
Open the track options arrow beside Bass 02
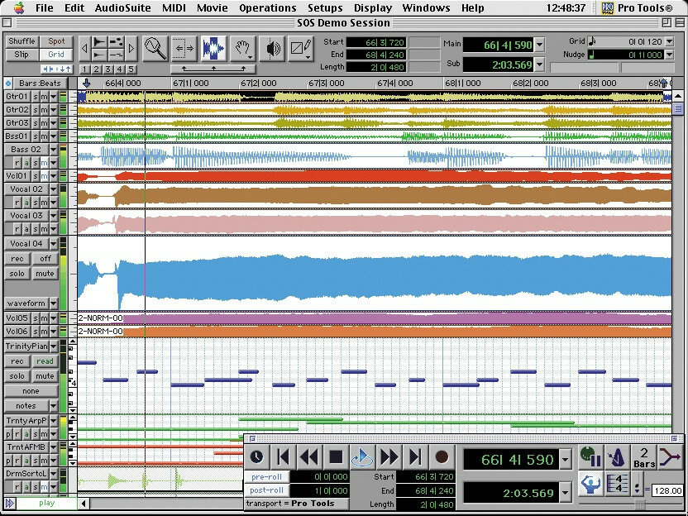click(54, 149)
